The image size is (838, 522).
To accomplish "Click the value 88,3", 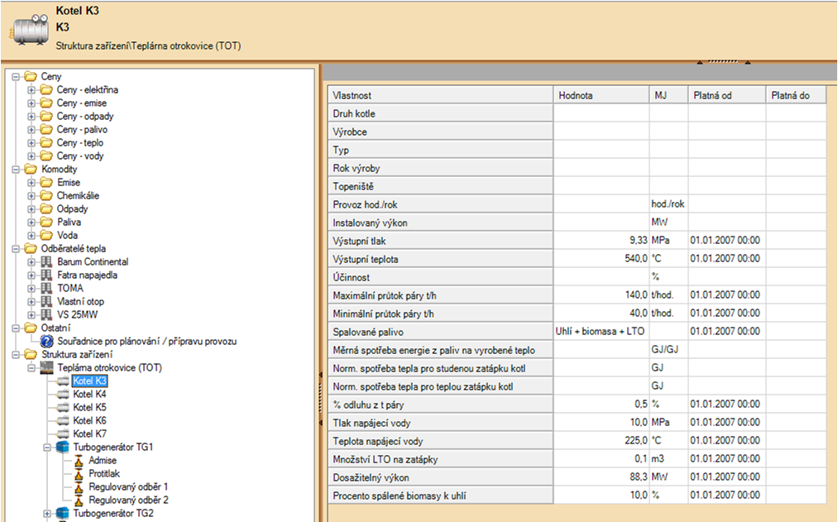I will pyautogui.click(x=638, y=477).
